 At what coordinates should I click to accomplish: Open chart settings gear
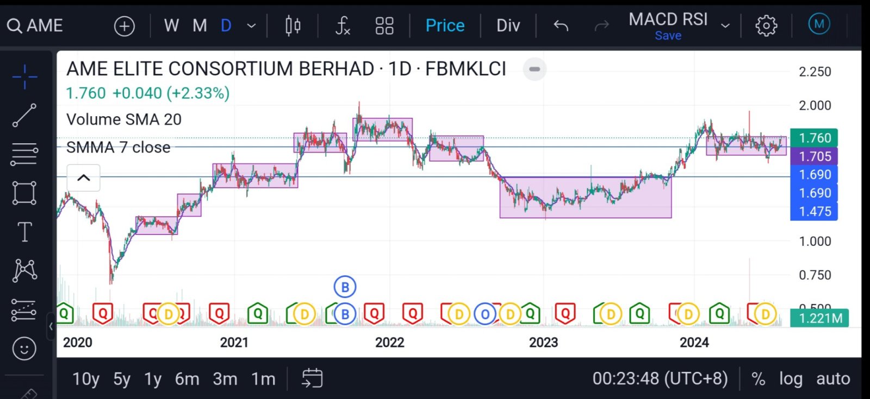coord(766,26)
